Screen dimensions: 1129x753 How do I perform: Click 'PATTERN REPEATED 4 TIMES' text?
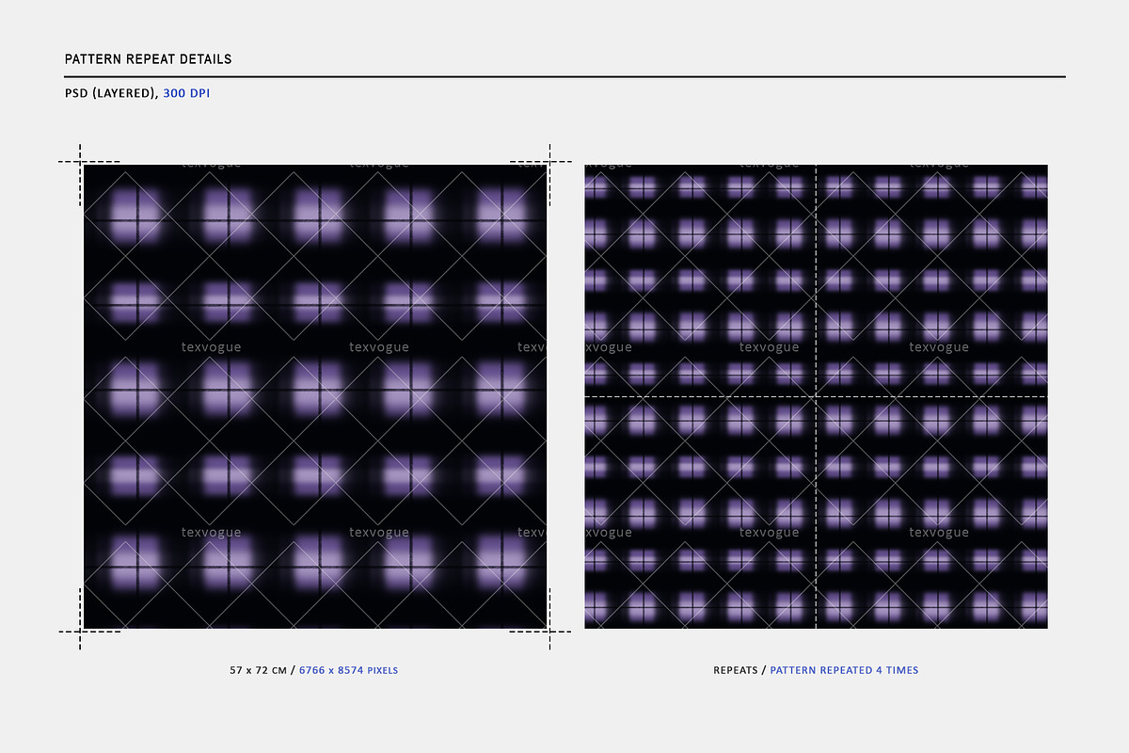coord(844,670)
